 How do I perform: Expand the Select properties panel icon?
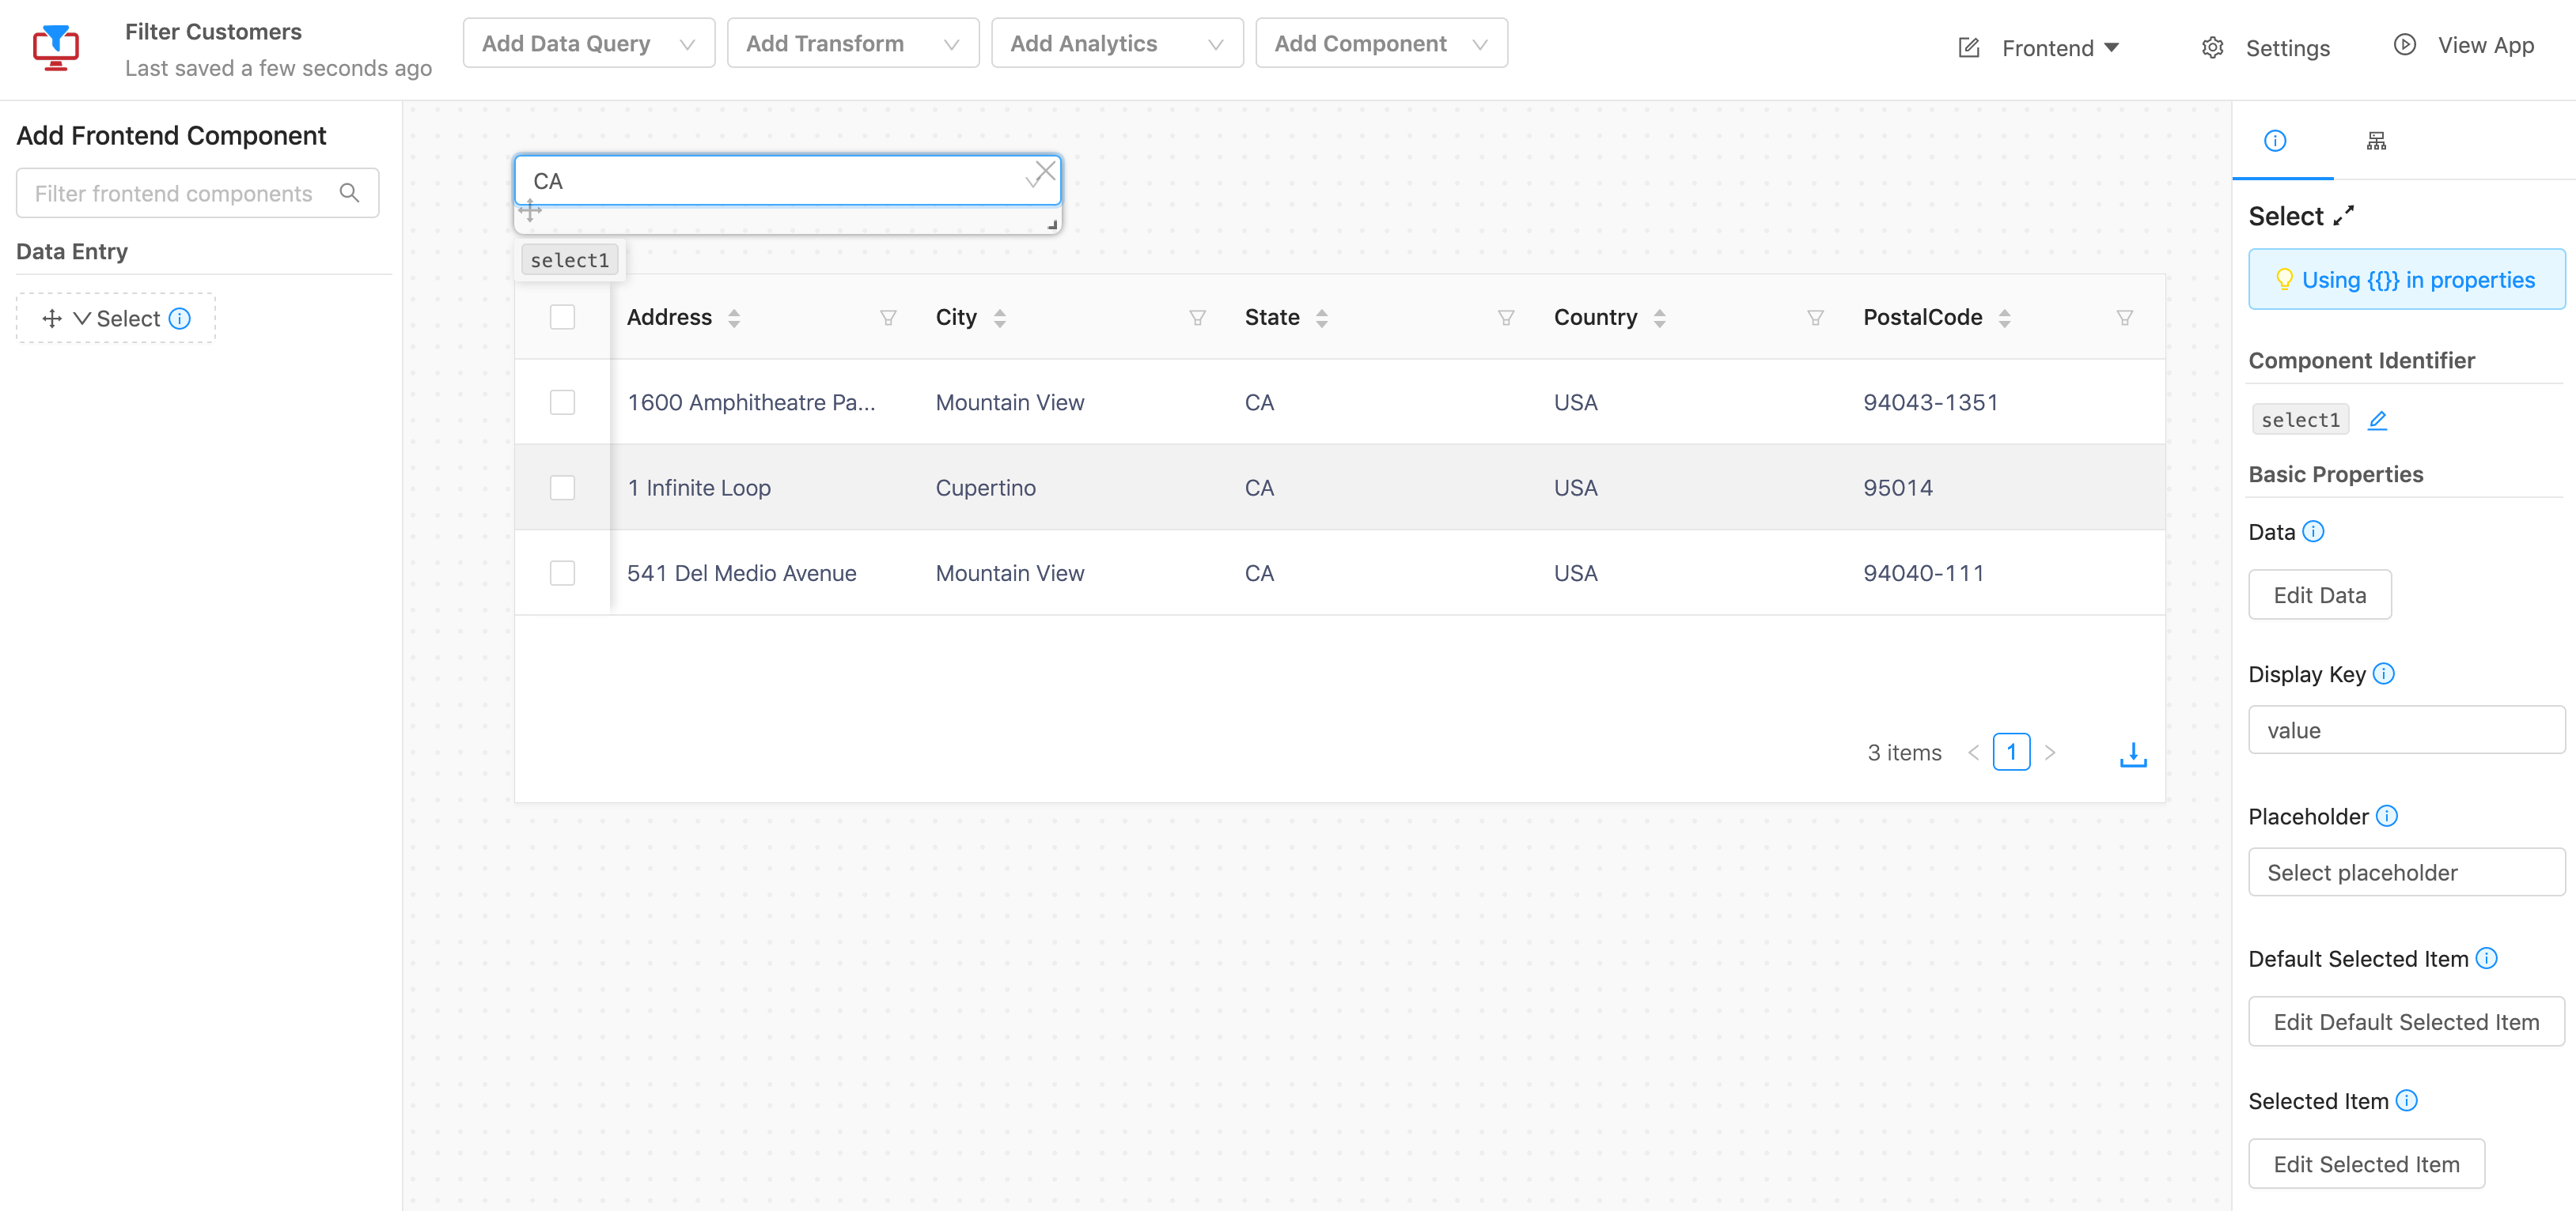(x=2344, y=216)
